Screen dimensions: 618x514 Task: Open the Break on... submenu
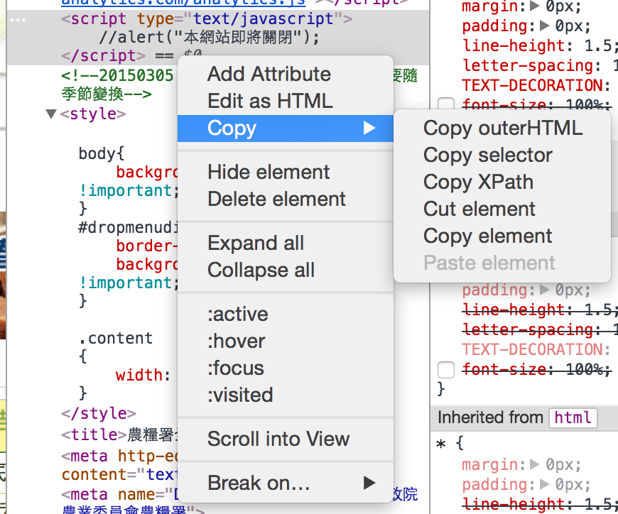[x=286, y=483]
